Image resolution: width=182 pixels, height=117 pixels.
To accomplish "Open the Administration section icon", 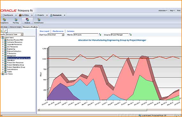I will click(x=39, y=19).
